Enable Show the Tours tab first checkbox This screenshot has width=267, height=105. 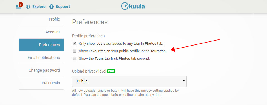pos(75,59)
